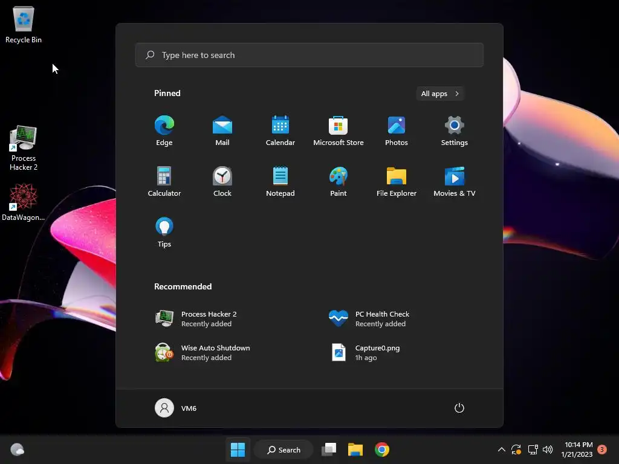Launch the Calculator app

[164, 181]
